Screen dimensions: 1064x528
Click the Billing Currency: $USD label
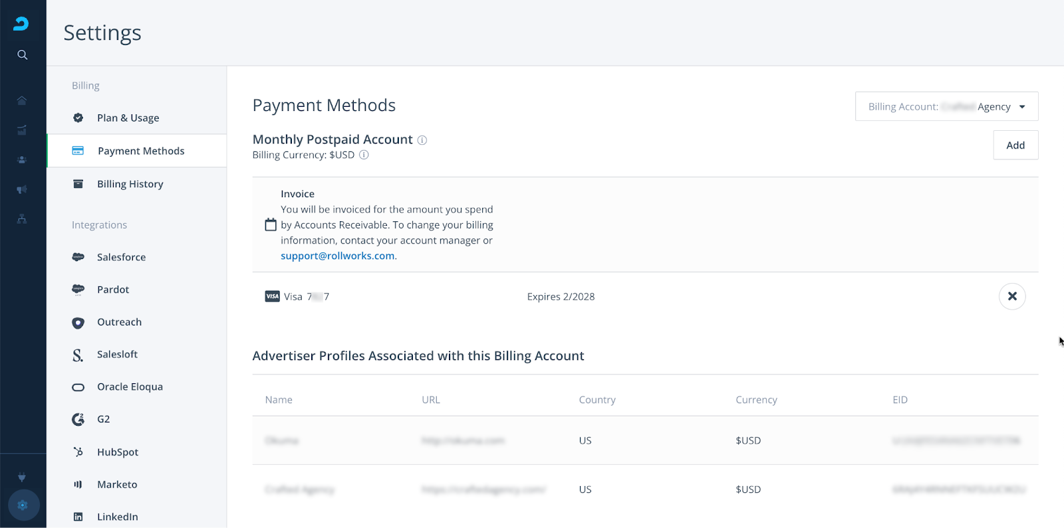coord(303,155)
